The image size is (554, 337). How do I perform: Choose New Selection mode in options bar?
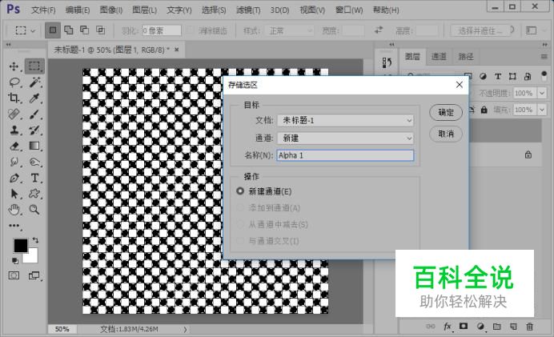(x=53, y=30)
